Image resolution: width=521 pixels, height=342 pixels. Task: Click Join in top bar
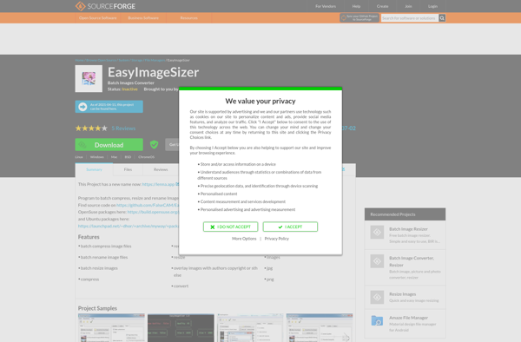[x=408, y=6]
